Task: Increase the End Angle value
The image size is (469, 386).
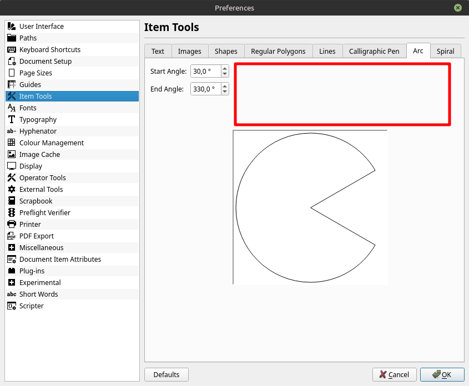Action: click(225, 86)
